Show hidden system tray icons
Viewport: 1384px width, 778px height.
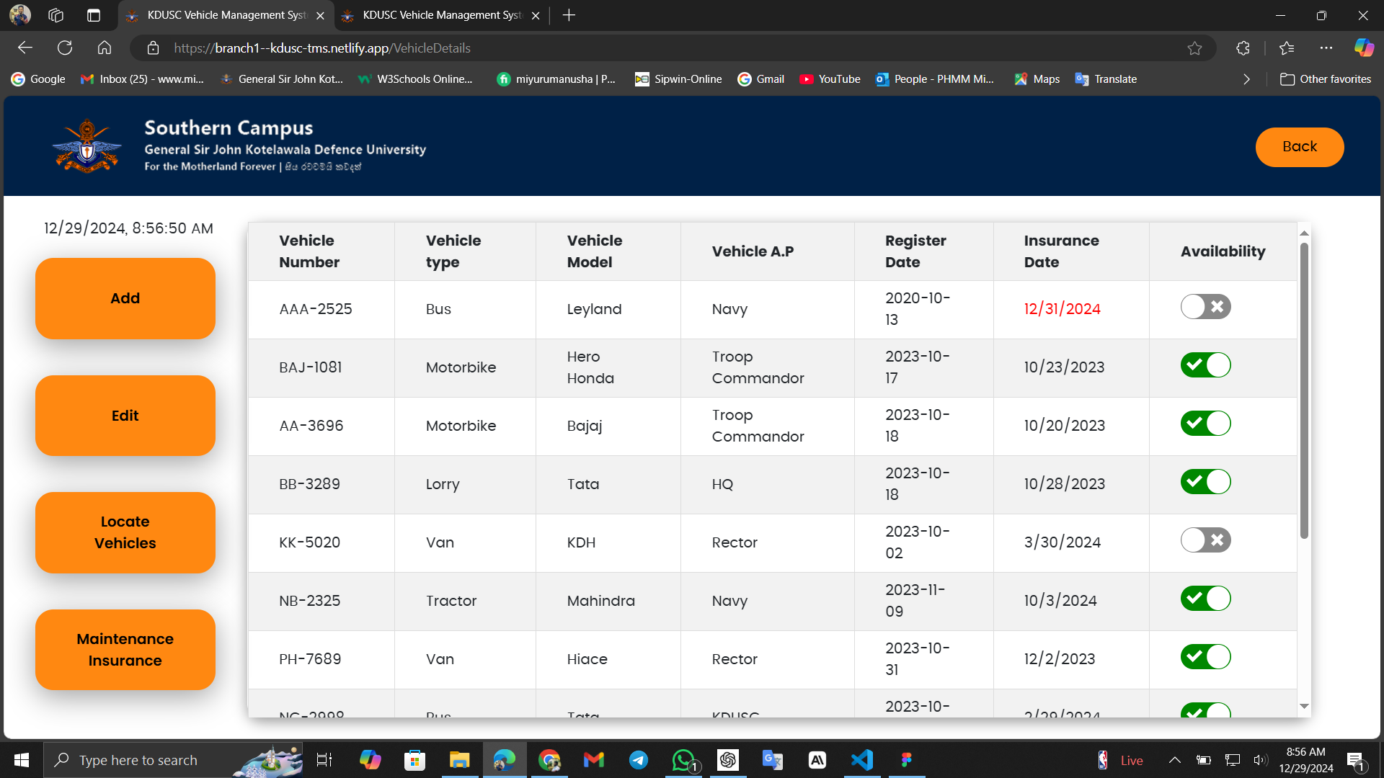1174,760
